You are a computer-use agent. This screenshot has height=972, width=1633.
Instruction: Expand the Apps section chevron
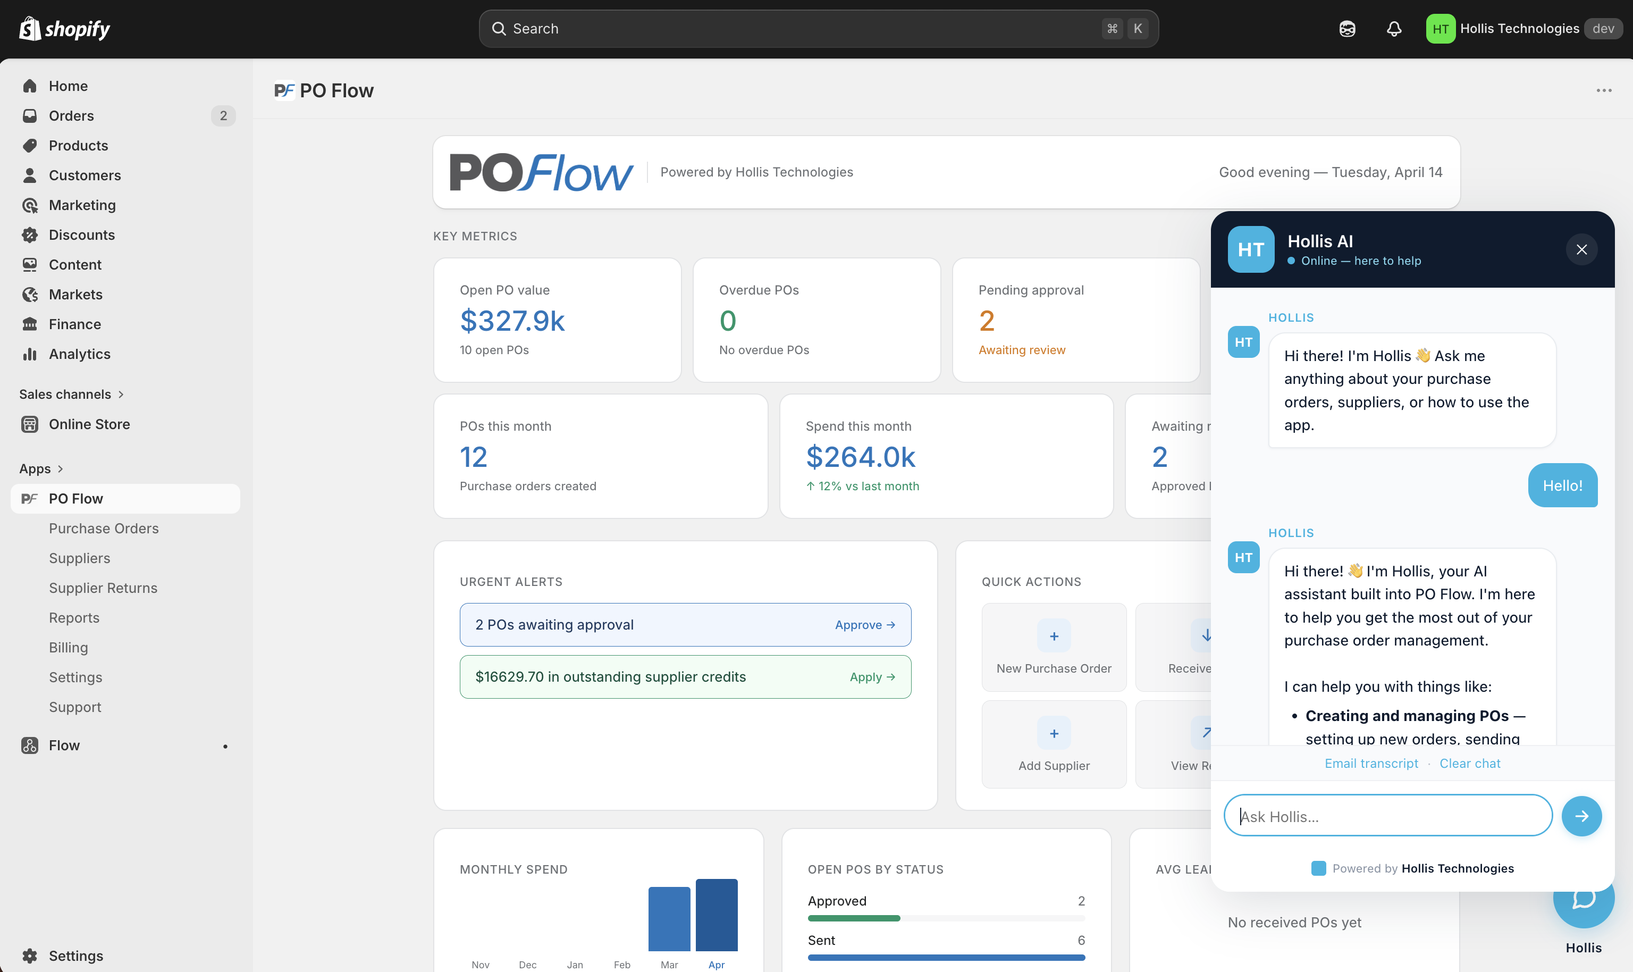[60, 469]
